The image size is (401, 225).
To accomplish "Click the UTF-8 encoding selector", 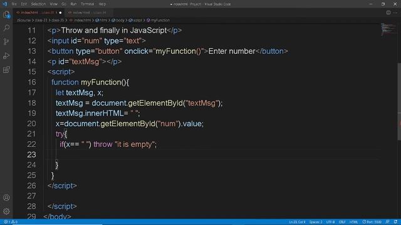I will (x=330, y=222).
